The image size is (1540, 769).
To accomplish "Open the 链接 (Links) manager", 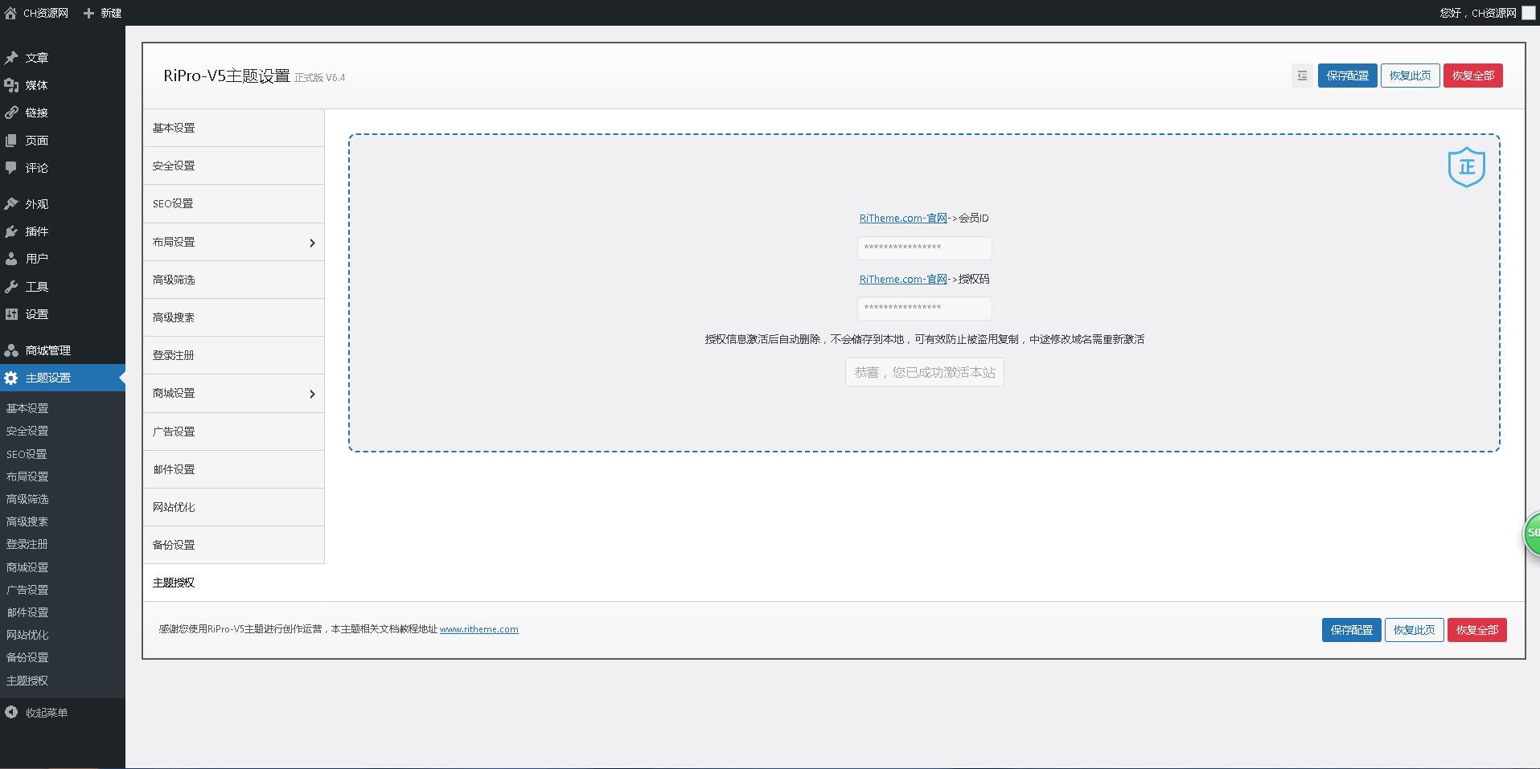I will pyautogui.click(x=35, y=112).
